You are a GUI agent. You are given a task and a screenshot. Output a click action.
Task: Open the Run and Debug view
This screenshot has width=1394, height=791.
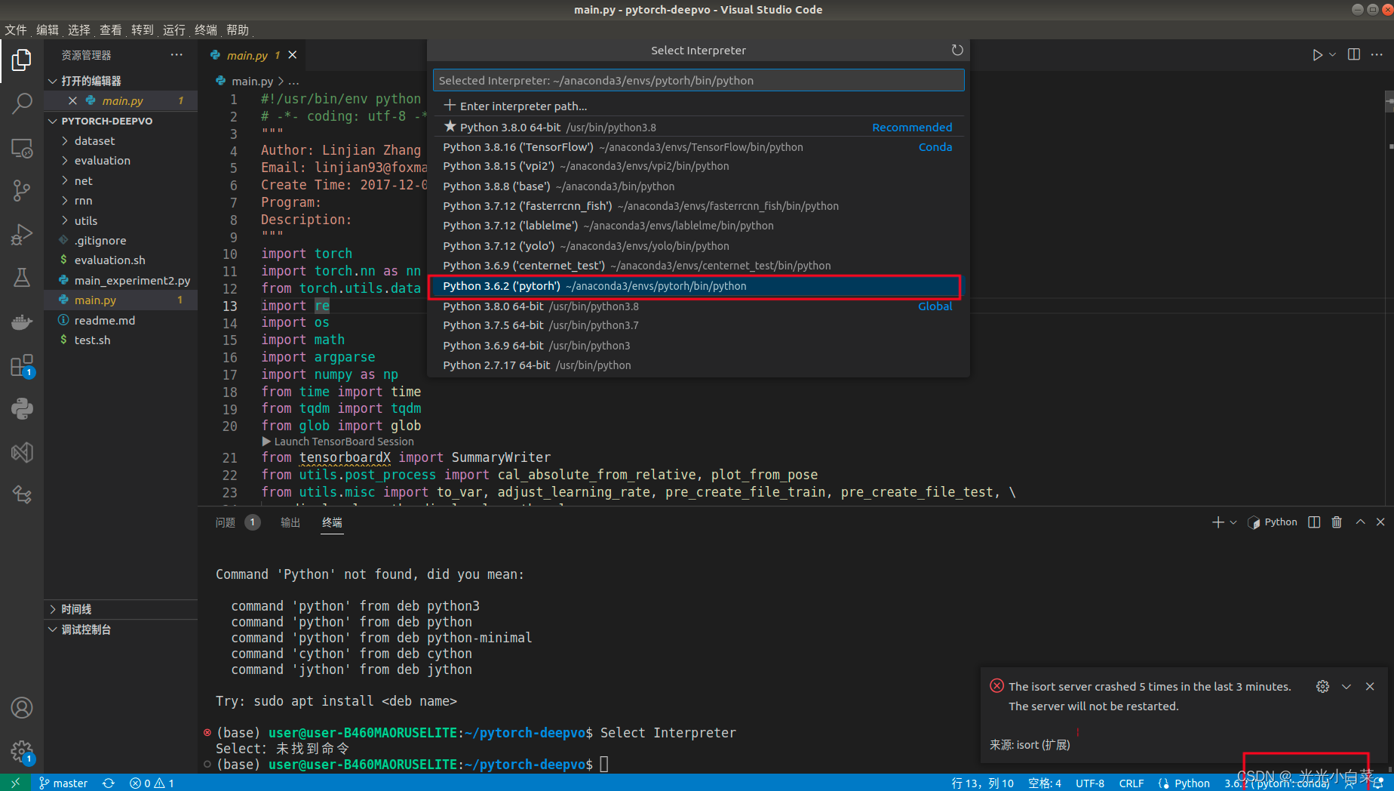tap(22, 234)
